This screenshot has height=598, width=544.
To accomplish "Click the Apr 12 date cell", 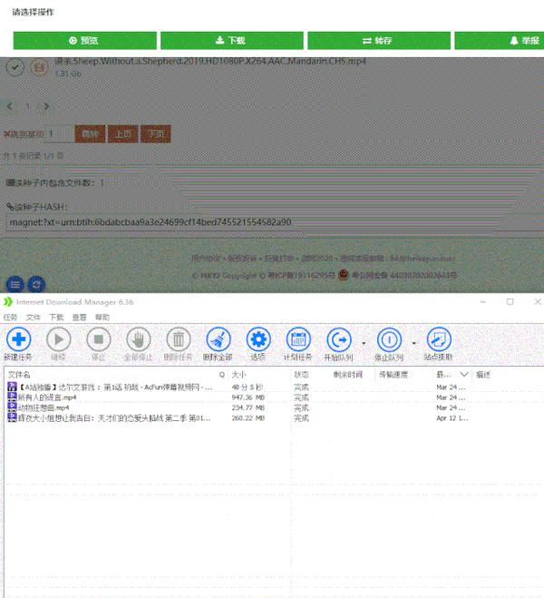I will pyautogui.click(x=452, y=418).
